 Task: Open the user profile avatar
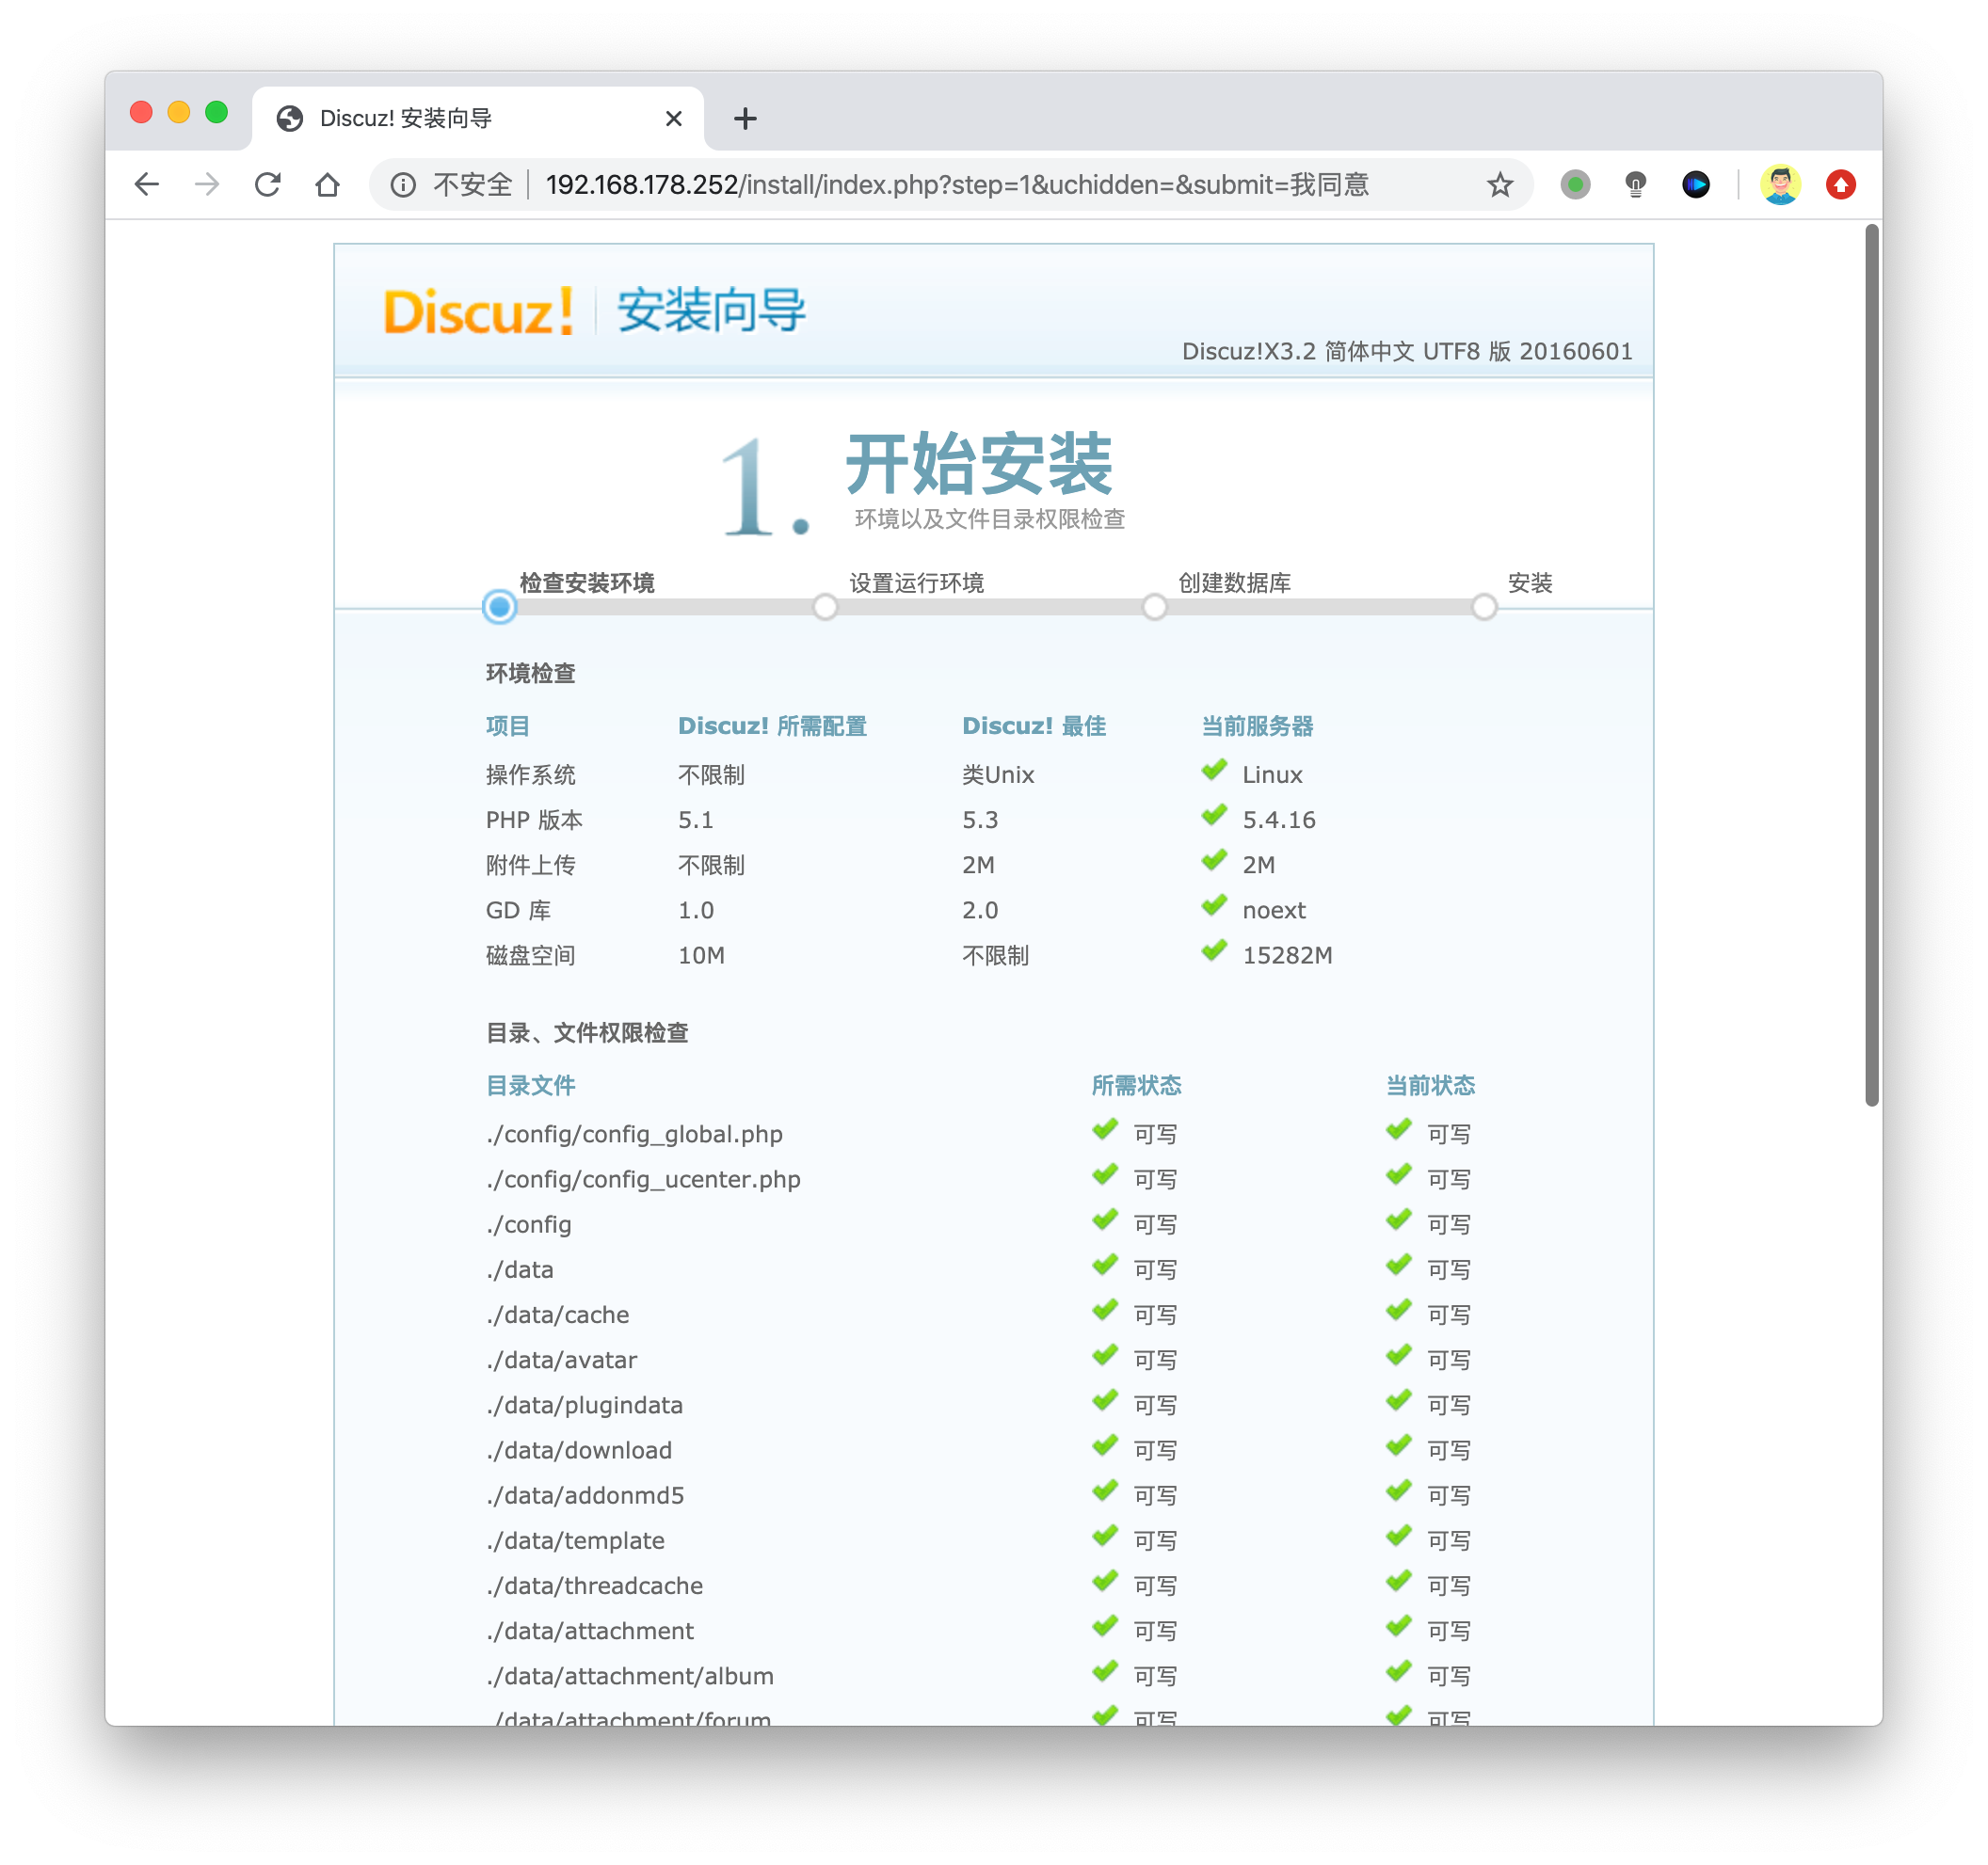tap(1780, 185)
